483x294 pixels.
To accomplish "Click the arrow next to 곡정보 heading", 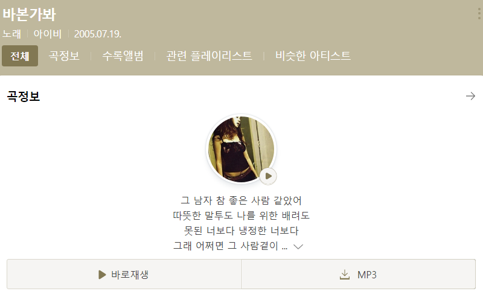I will [470, 96].
